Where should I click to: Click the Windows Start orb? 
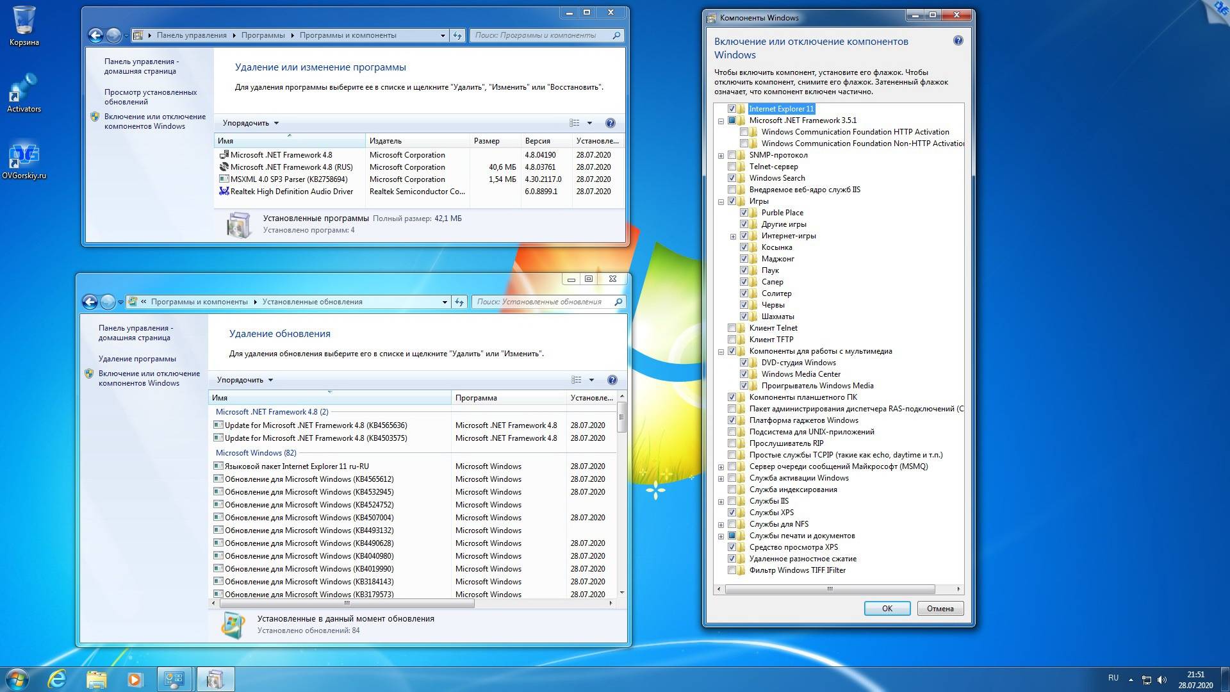[17, 679]
